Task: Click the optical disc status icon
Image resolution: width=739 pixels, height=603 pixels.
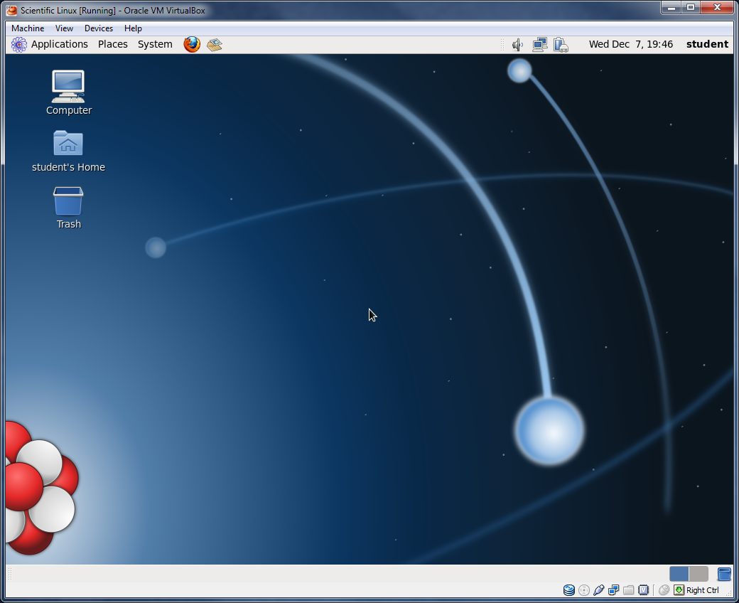Action: click(584, 590)
